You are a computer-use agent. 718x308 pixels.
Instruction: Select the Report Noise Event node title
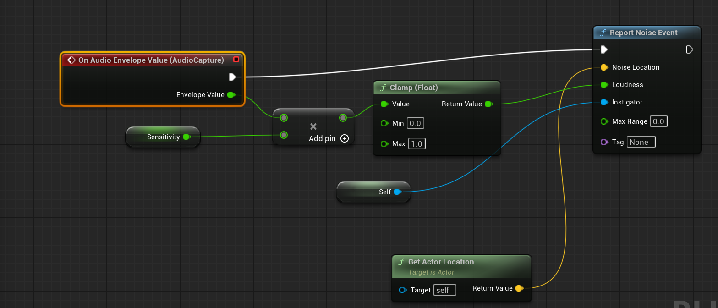click(x=643, y=33)
